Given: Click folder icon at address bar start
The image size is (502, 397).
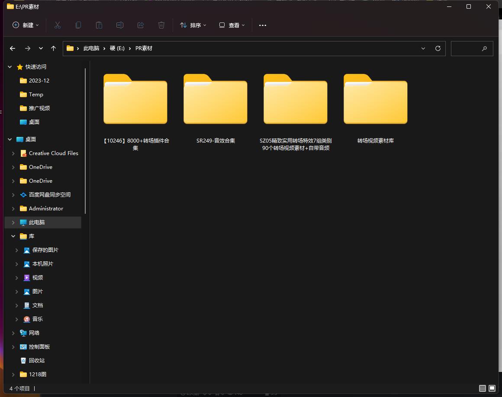Looking at the screenshot, I should tap(70, 48).
